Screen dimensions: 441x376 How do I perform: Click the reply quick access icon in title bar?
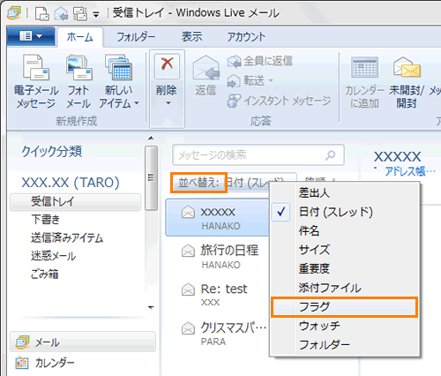pos(61,14)
